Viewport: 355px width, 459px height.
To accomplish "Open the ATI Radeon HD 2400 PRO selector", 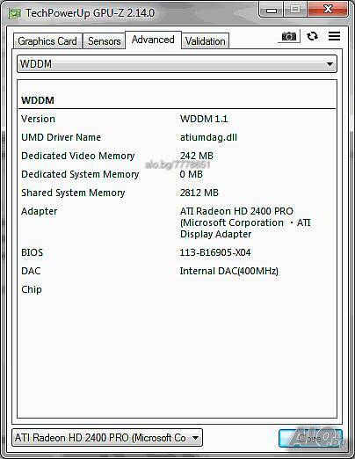I will (107, 438).
